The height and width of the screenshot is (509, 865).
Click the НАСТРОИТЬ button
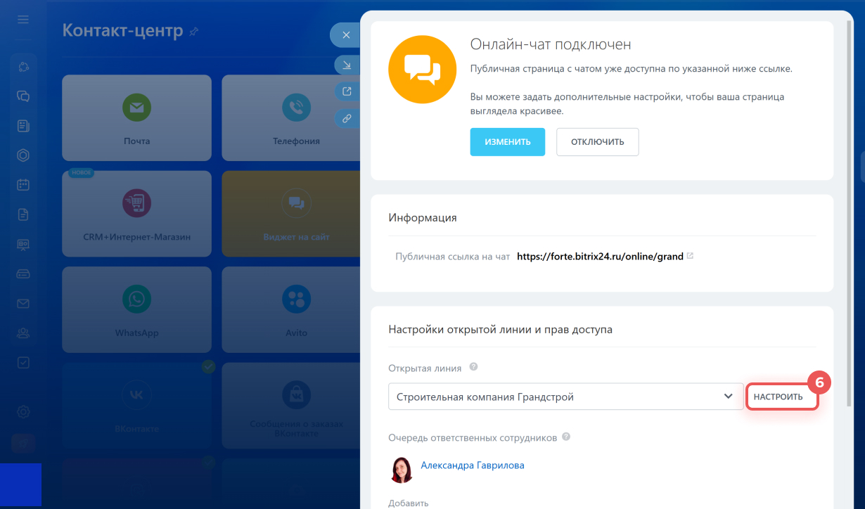tap(778, 397)
